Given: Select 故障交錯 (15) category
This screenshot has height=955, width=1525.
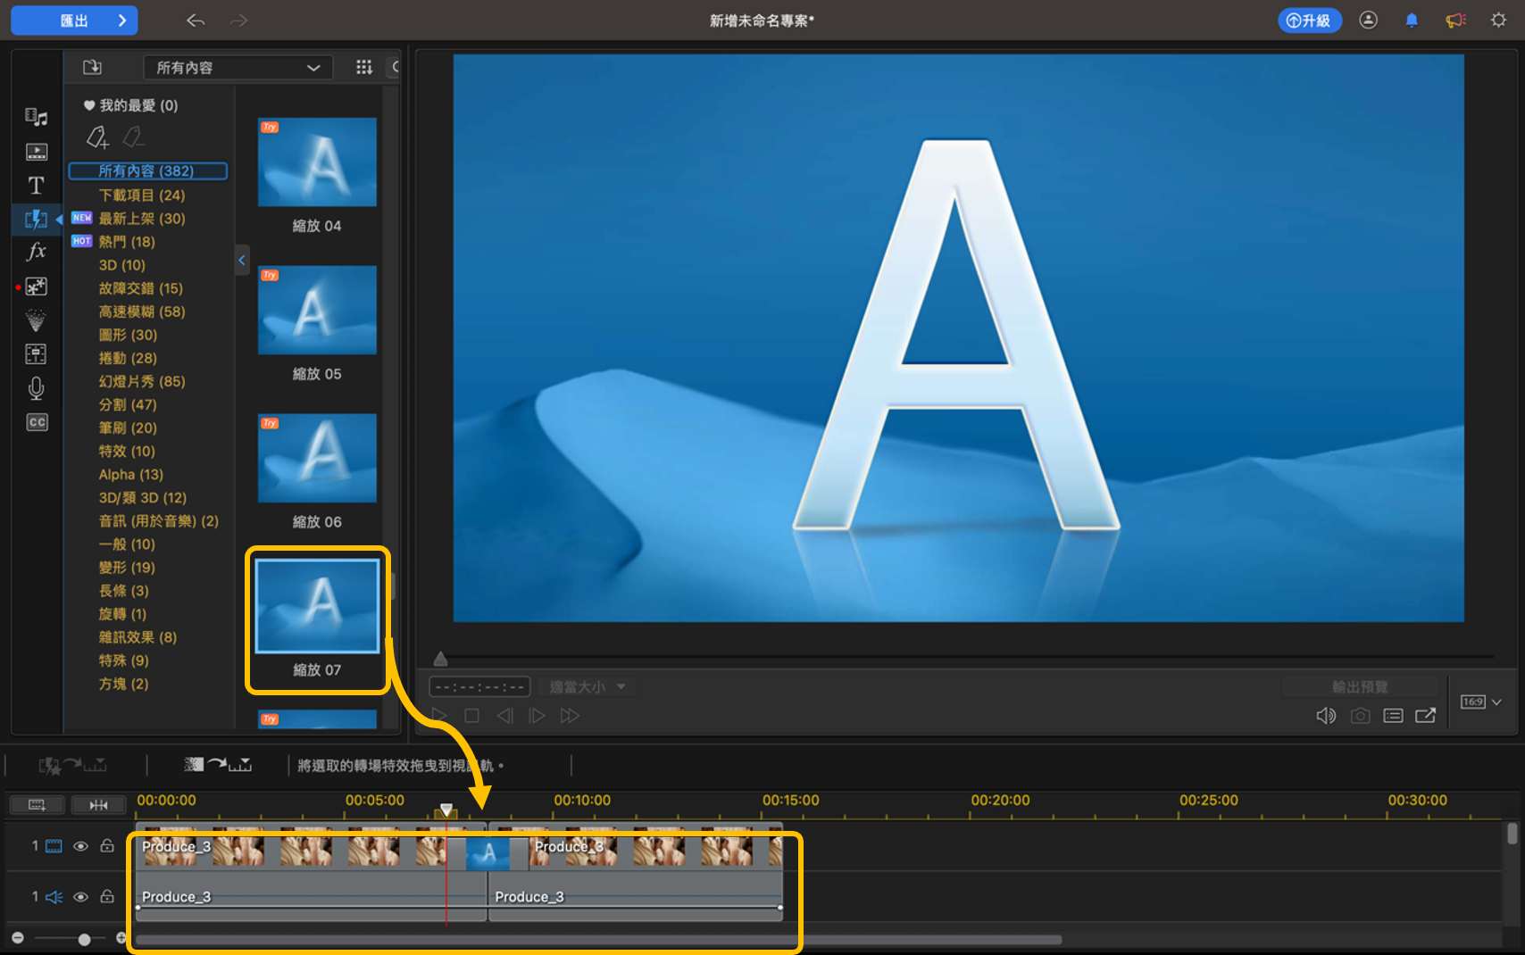Looking at the screenshot, I should (x=141, y=287).
